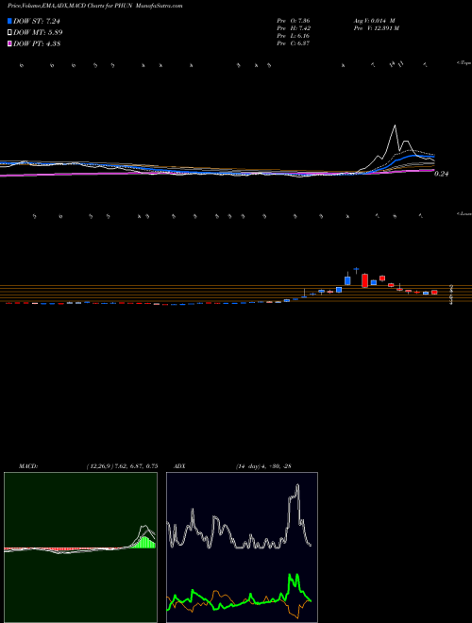
Task: Click the magenta DOW PT legend swatch
Action: [x=10, y=44]
